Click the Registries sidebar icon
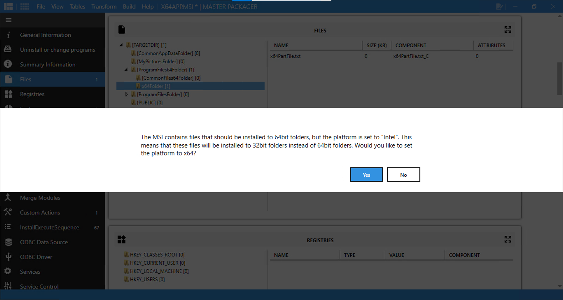Viewport: 563px width, 300px height. (8, 94)
